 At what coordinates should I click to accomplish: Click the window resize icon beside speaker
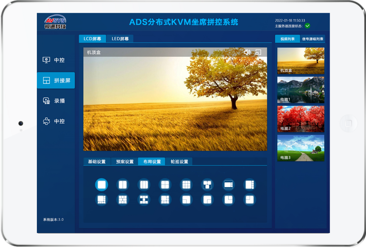[x=258, y=52]
